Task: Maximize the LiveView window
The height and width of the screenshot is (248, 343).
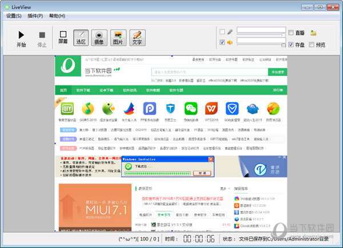Action: tap(320, 7)
